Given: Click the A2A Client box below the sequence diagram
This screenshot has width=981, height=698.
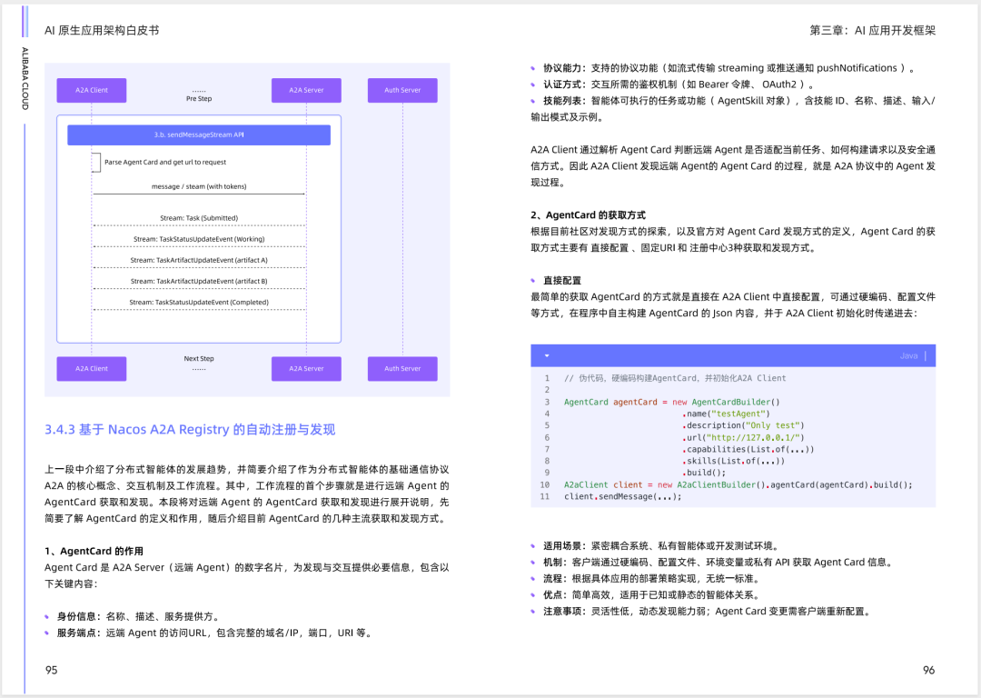Looking at the screenshot, I should [92, 369].
